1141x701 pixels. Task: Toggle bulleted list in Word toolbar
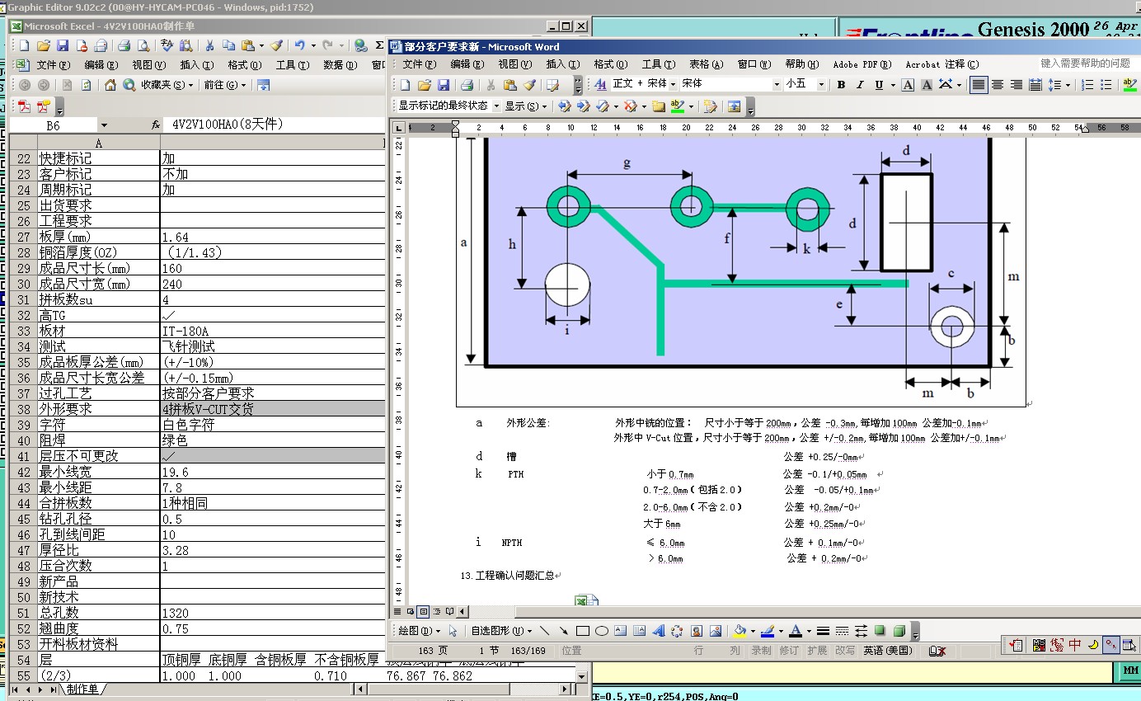click(1106, 84)
